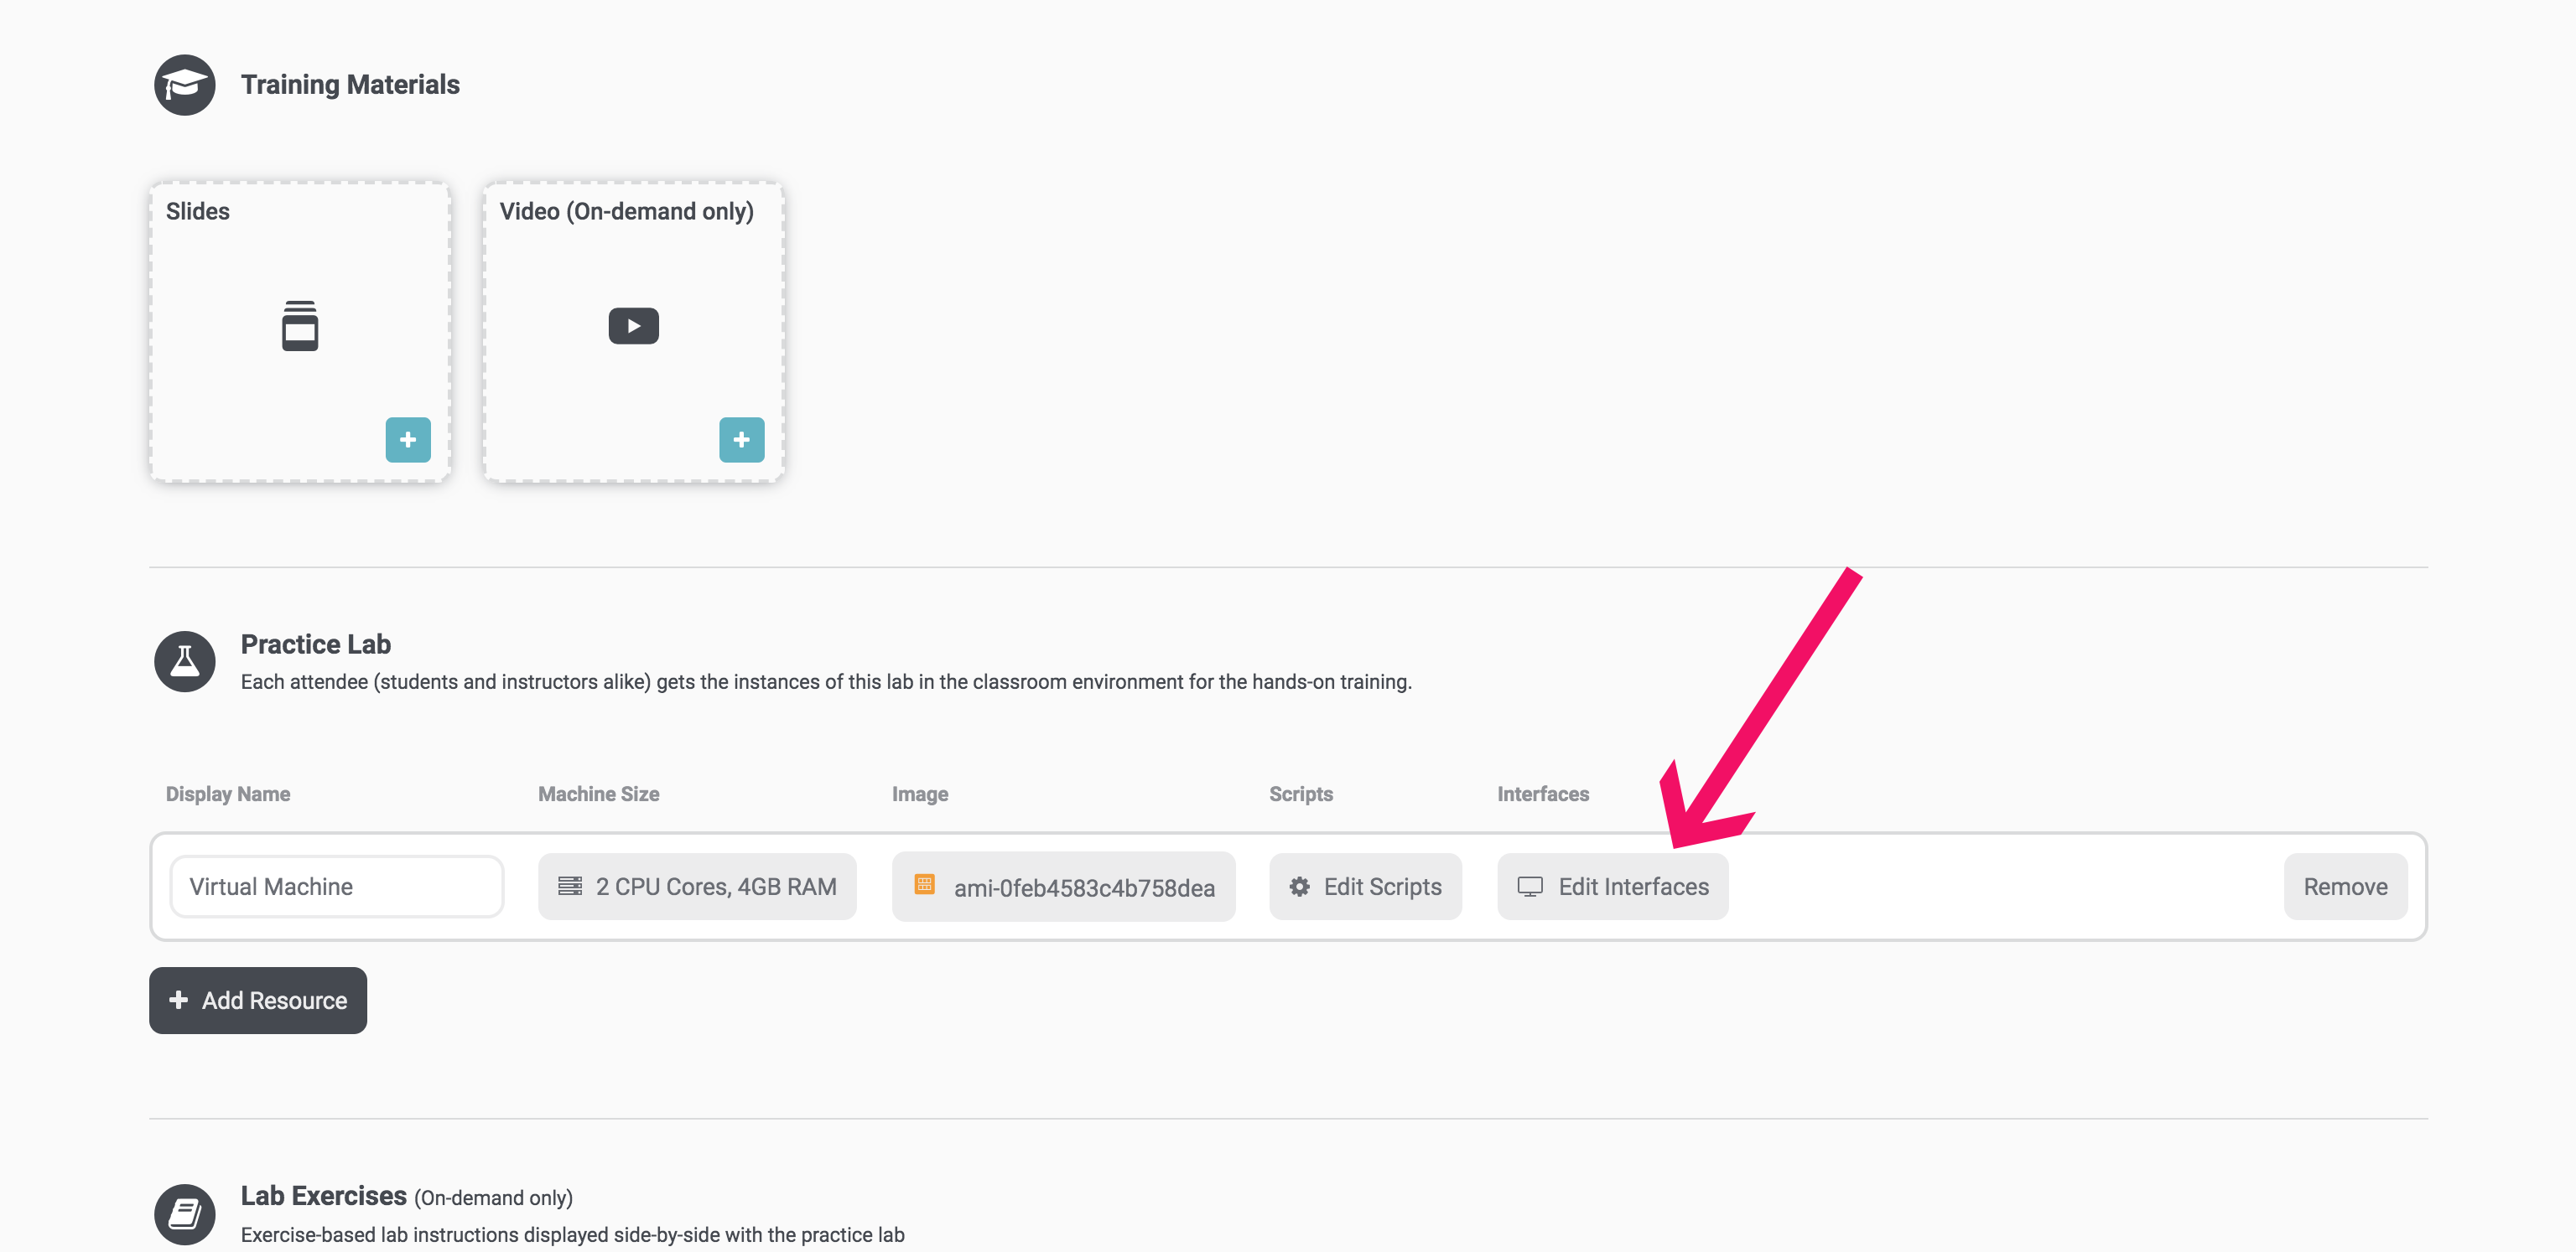Viewport: 2576px width, 1252px height.
Task: Open the Machine Size selector
Action: coord(697,887)
